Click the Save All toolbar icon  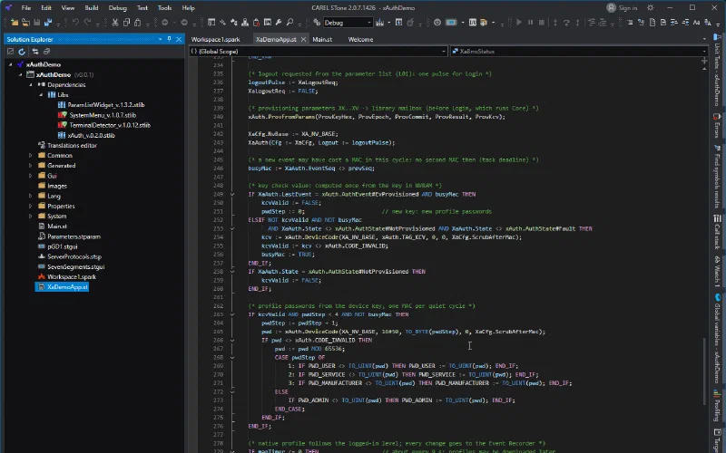[47, 22]
